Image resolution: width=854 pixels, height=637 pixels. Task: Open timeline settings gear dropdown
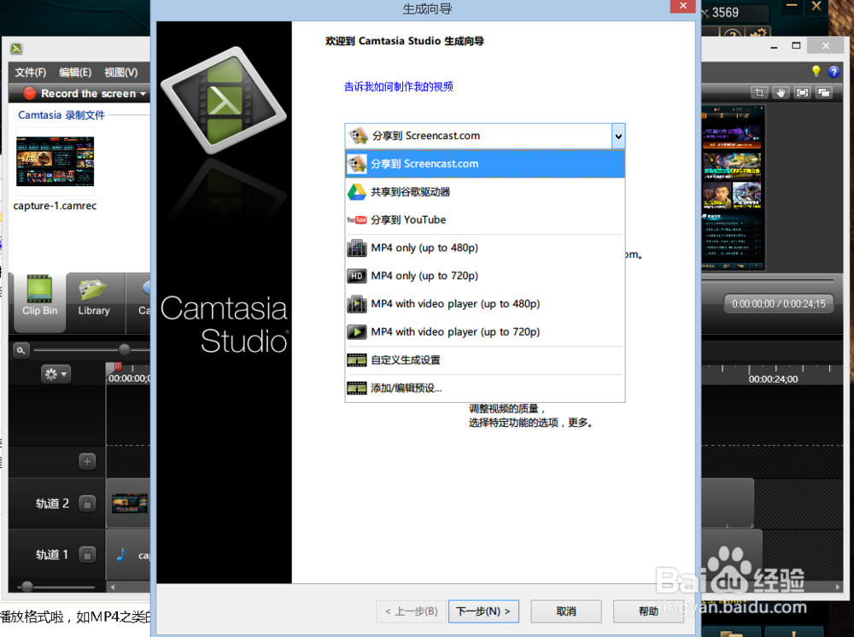pyautogui.click(x=56, y=374)
